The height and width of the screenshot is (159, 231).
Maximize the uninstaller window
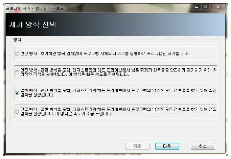(x=205, y=7)
